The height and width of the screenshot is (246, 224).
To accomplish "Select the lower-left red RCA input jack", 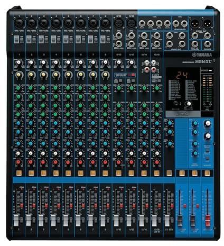I will [x=146, y=70].
